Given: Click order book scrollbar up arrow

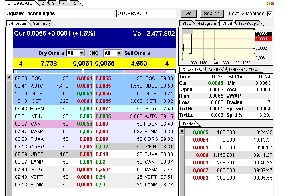Looking at the screenshot, I should [x=9, y=78].
